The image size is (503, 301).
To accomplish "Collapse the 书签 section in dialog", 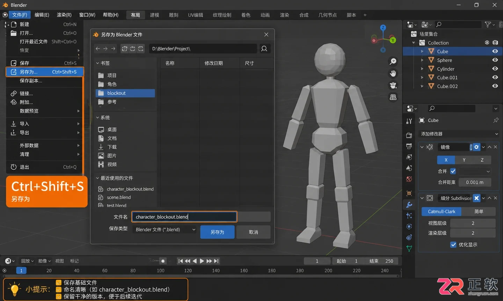I will pos(97,63).
